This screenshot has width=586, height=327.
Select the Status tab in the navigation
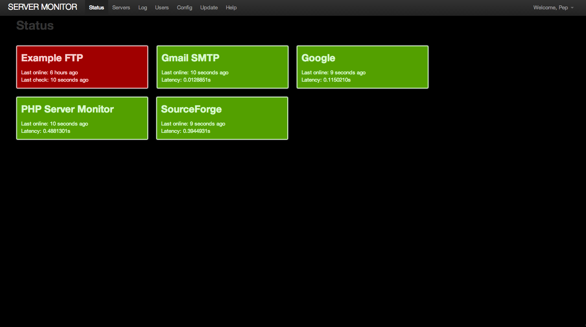pyautogui.click(x=96, y=7)
